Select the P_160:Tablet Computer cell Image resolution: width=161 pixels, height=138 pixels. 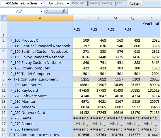(40, 74)
